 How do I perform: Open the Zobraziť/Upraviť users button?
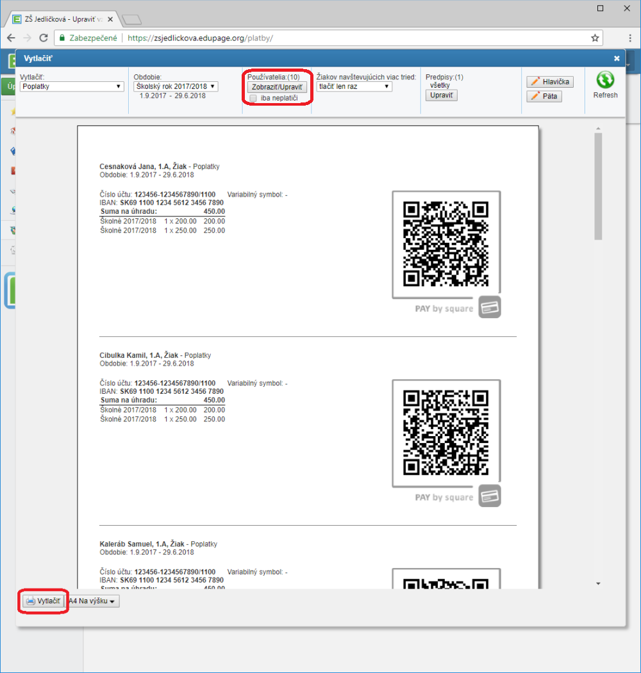click(x=277, y=87)
